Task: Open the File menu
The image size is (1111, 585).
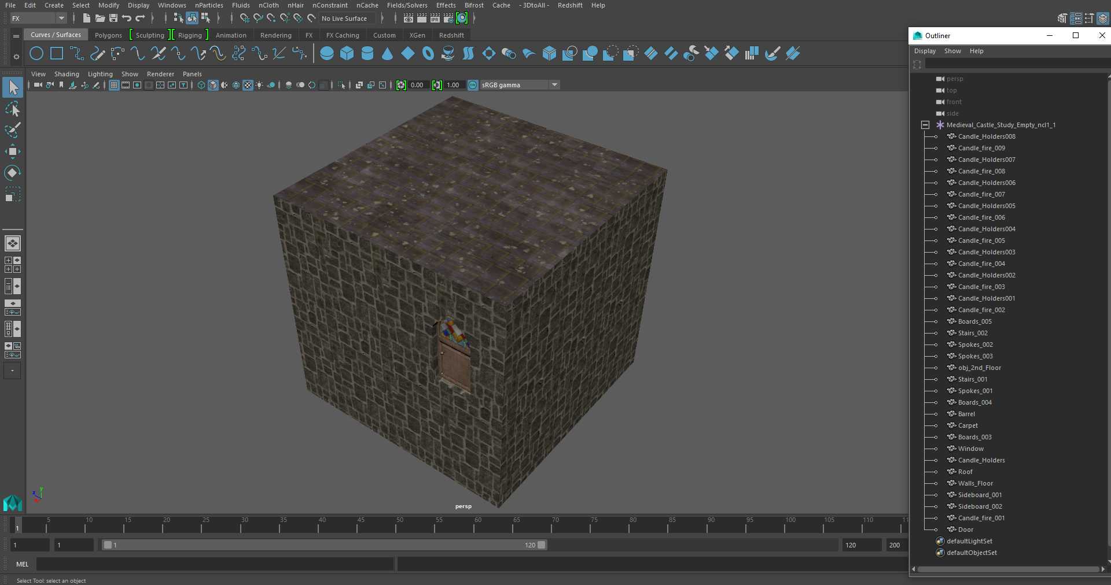Action: 10,5
